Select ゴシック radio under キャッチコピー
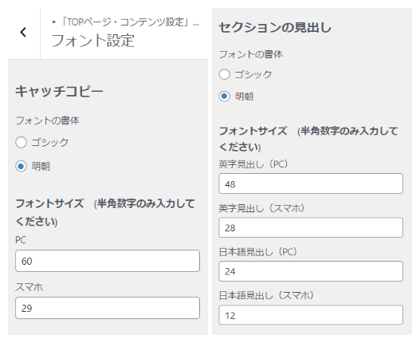Image resolution: width=420 pixels, height=343 pixels. click(21, 143)
